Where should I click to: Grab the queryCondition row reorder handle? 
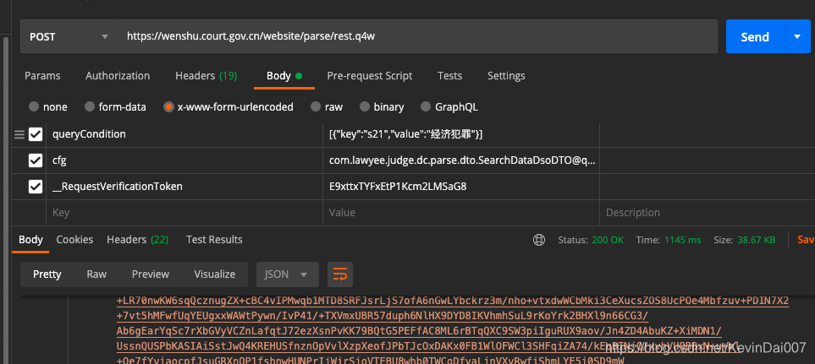coord(19,135)
